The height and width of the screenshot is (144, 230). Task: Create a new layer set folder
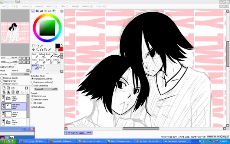click(x=13, y=88)
